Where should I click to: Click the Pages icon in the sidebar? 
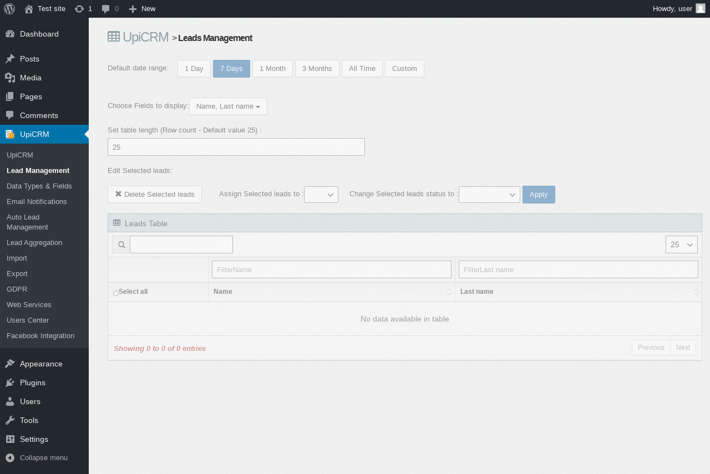point(10,96)
